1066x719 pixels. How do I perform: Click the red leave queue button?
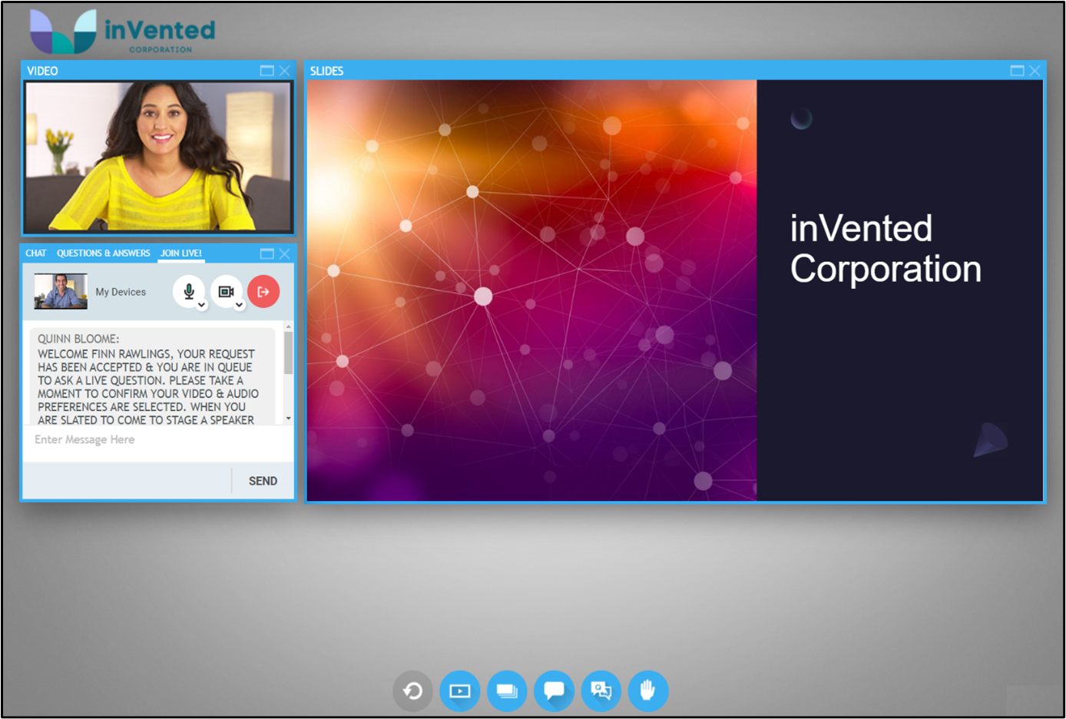pyautogui.click(x=263, y=291)
